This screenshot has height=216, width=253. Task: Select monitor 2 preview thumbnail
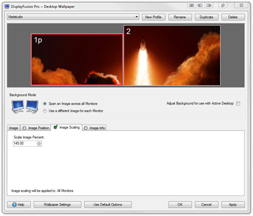[x=172, y=55]
